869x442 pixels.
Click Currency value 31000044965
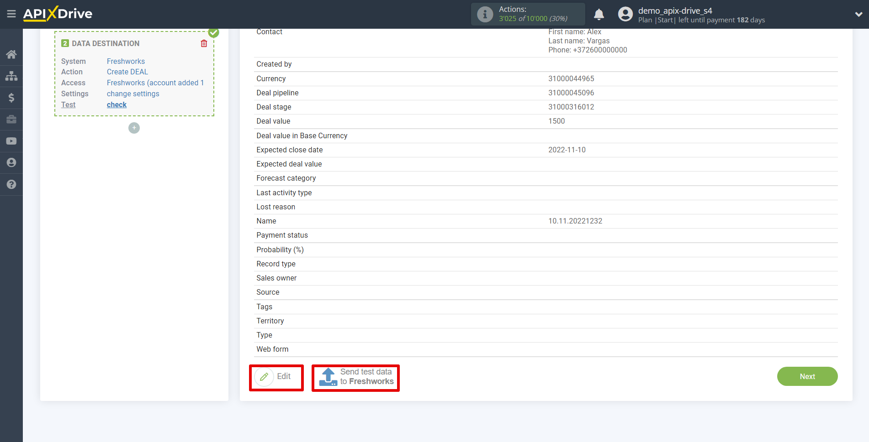coord(571,78)
